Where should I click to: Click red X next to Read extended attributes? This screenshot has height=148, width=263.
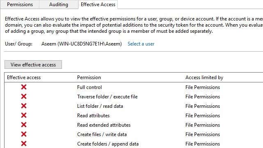tap(24, 125)
